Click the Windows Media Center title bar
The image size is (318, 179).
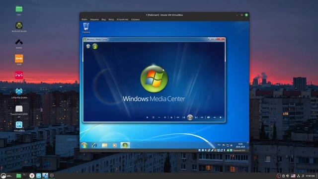tap(154, 39)
